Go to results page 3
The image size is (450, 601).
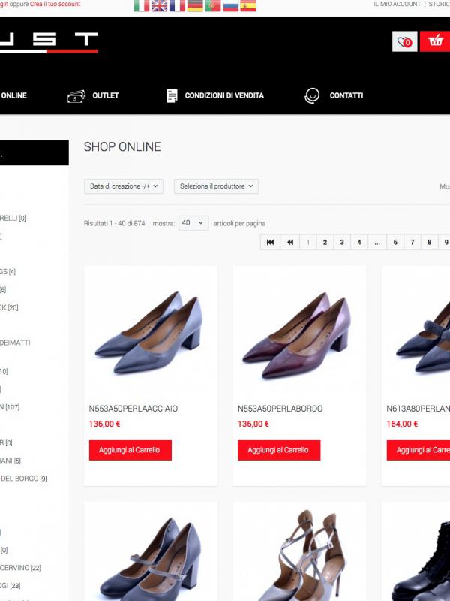click(342, 242)
